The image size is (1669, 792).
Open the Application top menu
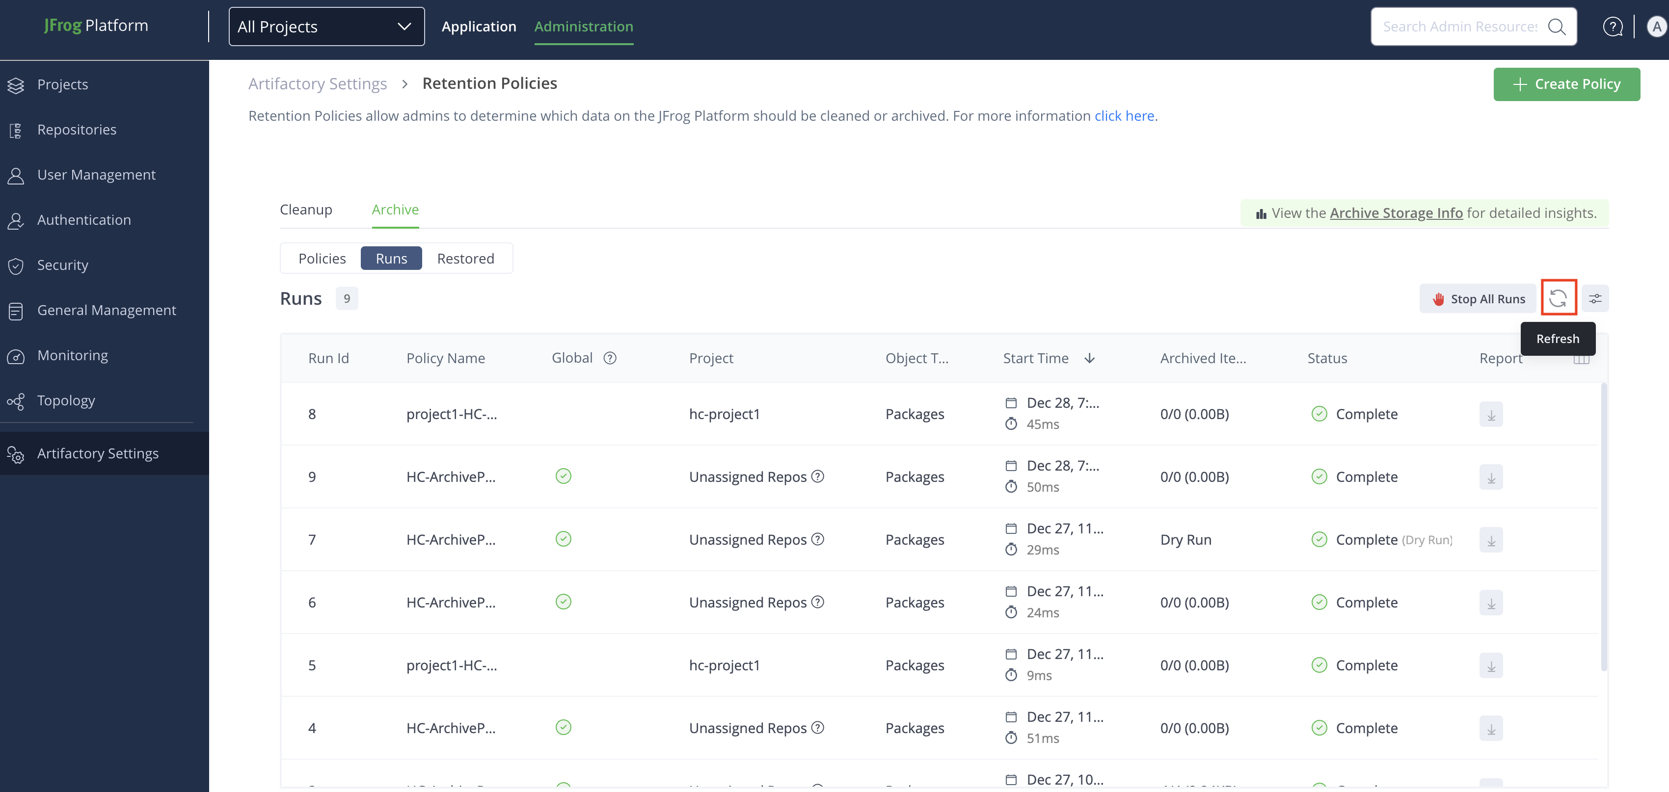[479, 26]
